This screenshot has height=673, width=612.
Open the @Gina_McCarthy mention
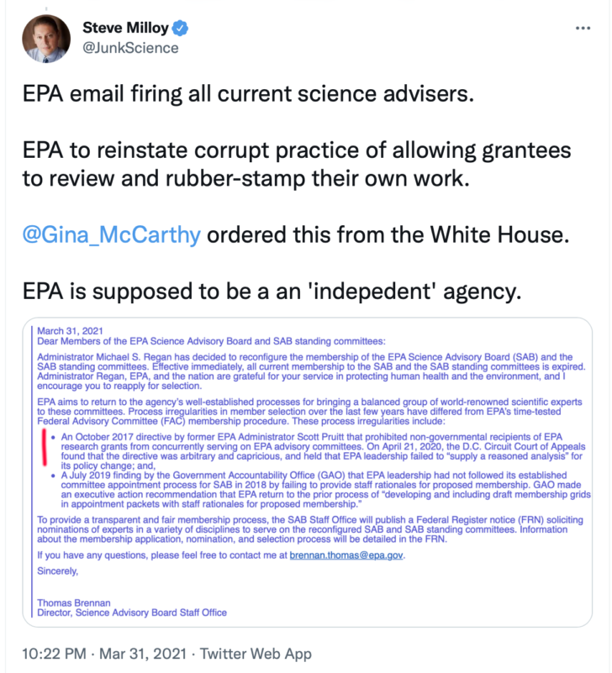click(112, 234)
